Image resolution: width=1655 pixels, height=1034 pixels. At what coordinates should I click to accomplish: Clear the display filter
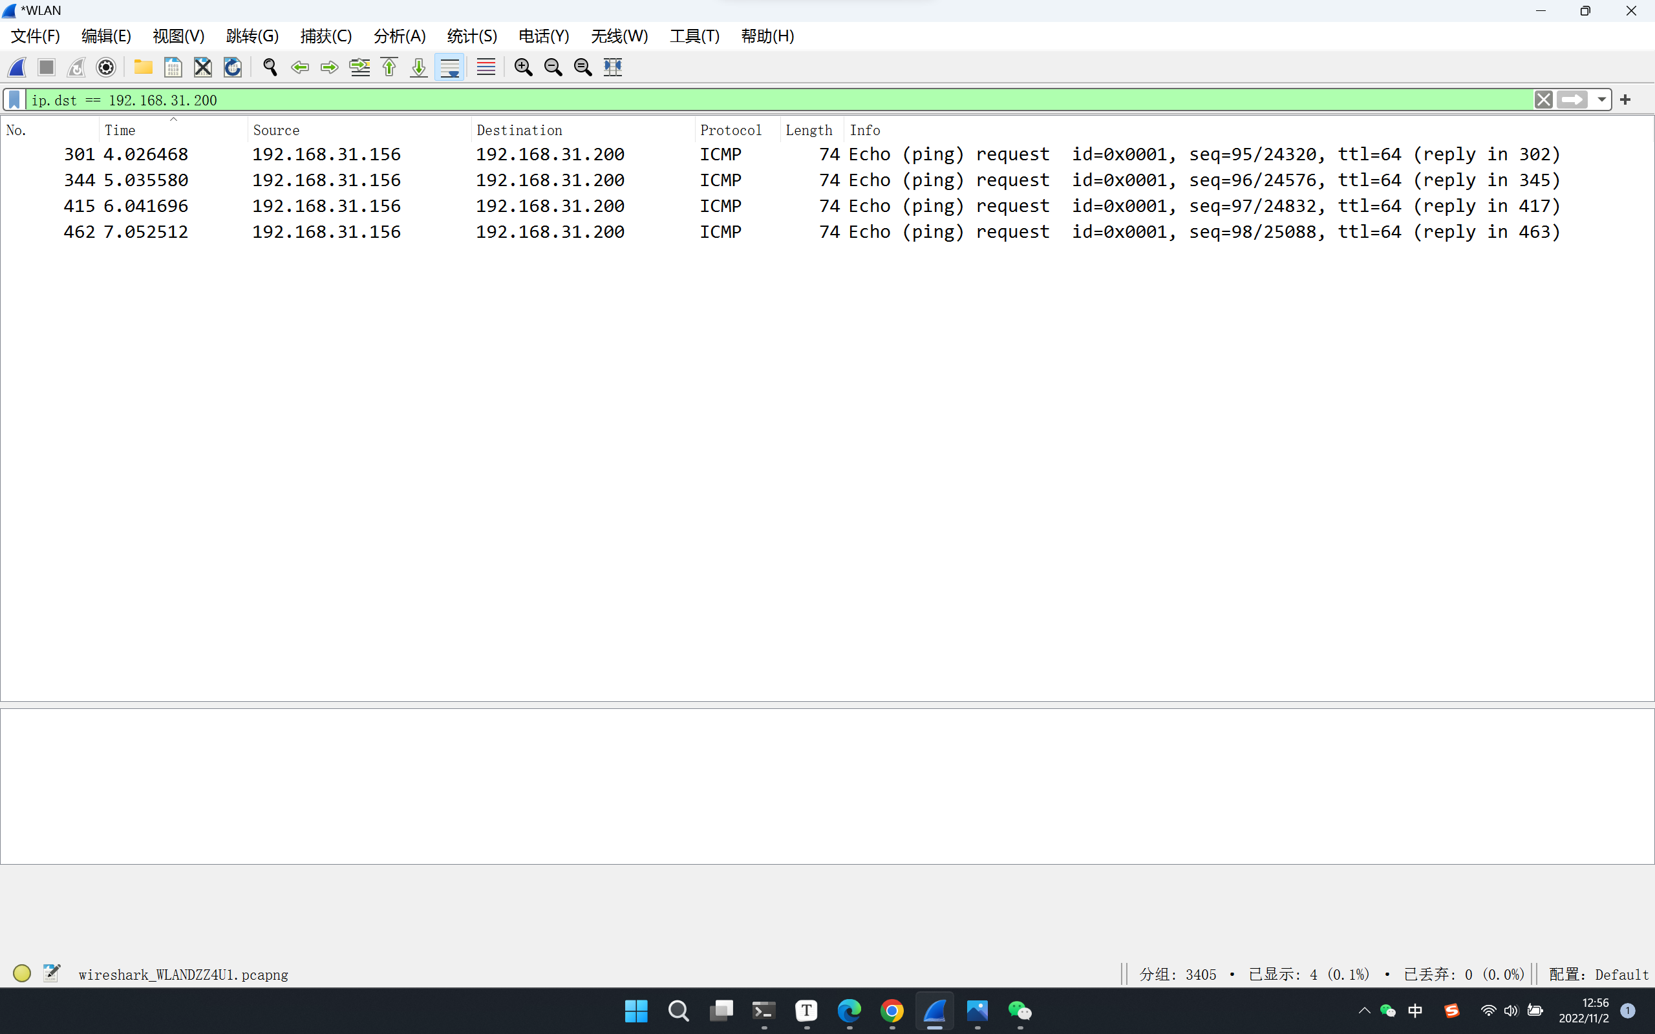pyautogui.click(x=1543, y=100)
